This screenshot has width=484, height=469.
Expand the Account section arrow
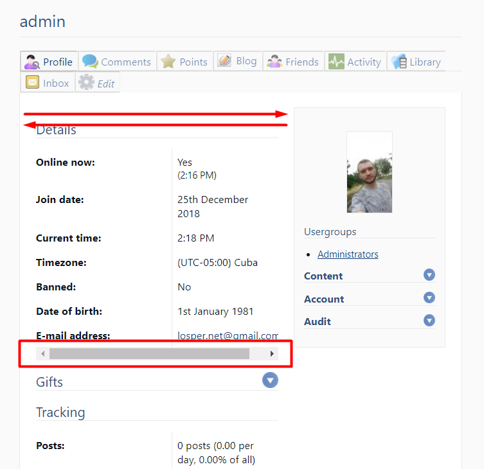point(429,297)
